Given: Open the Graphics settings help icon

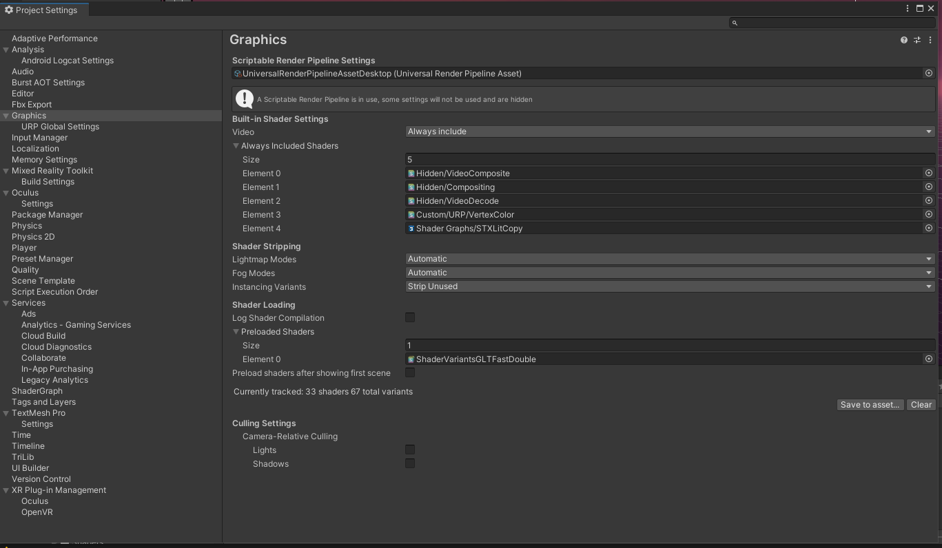Looking at the screenshot, I should 903,39.
